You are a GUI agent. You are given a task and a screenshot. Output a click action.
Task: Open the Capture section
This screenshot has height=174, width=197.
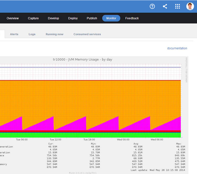click(x=33, y=18)
